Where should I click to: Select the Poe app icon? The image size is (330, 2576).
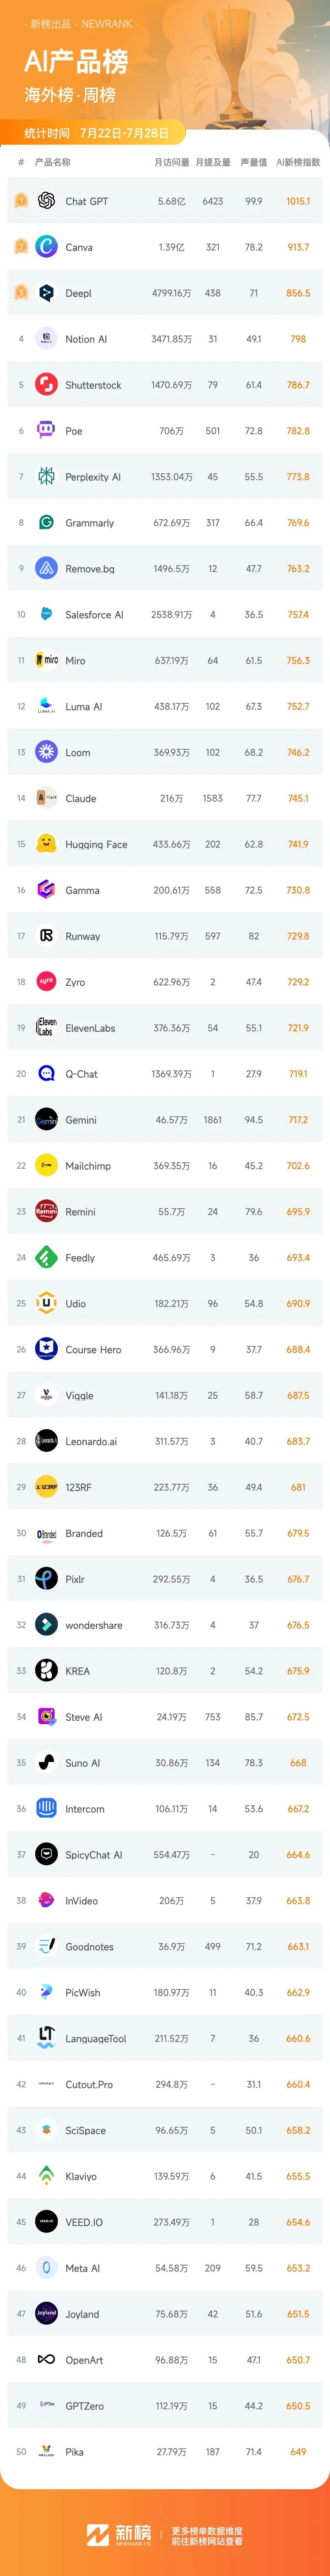coord(46,431)
